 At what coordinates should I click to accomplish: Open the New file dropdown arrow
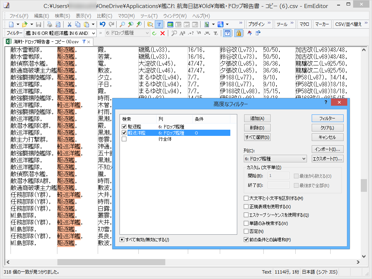tap(17, 24)
